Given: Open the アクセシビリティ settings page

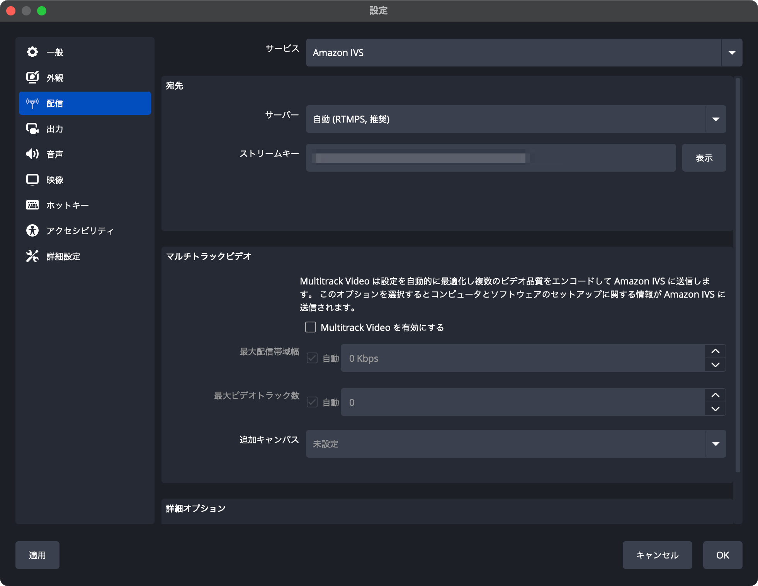Looking at the screenshot, I should 85,231.
